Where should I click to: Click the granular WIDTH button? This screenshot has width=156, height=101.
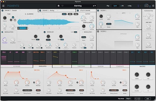(x=66, y=48)
